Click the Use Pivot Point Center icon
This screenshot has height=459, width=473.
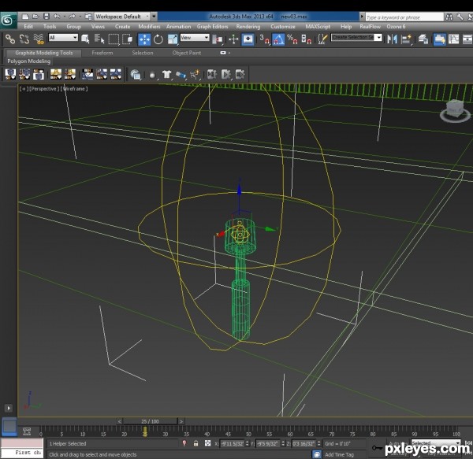click(x=218, y=39)
